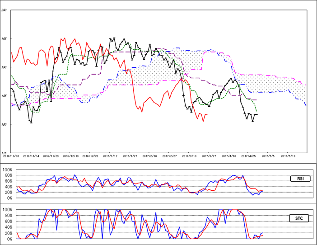
Task: Click the 2016/12/13 date axis label
Action: point(71,155)
